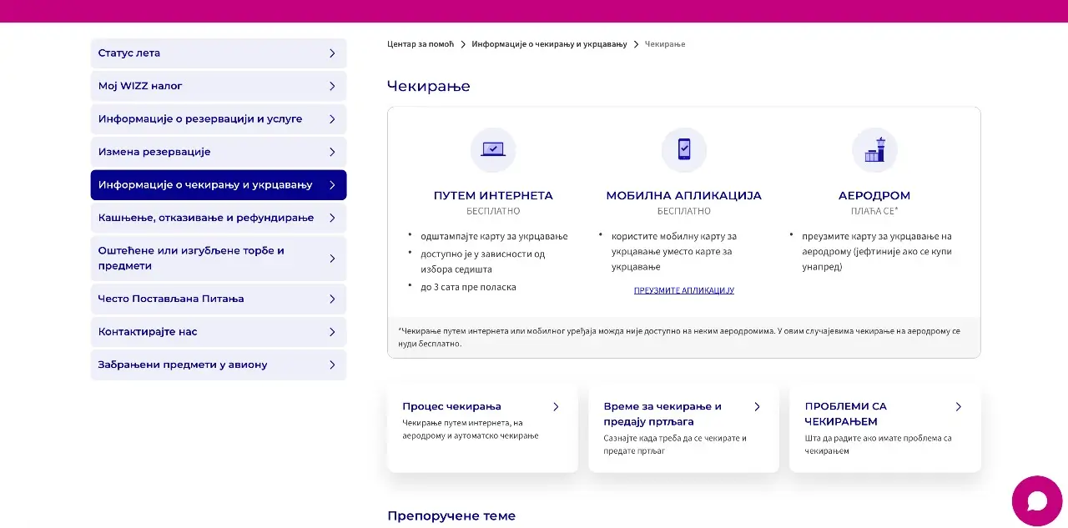Click arrow on Време за чекирање card
The image size is (1068, 528).
(758, 407)
